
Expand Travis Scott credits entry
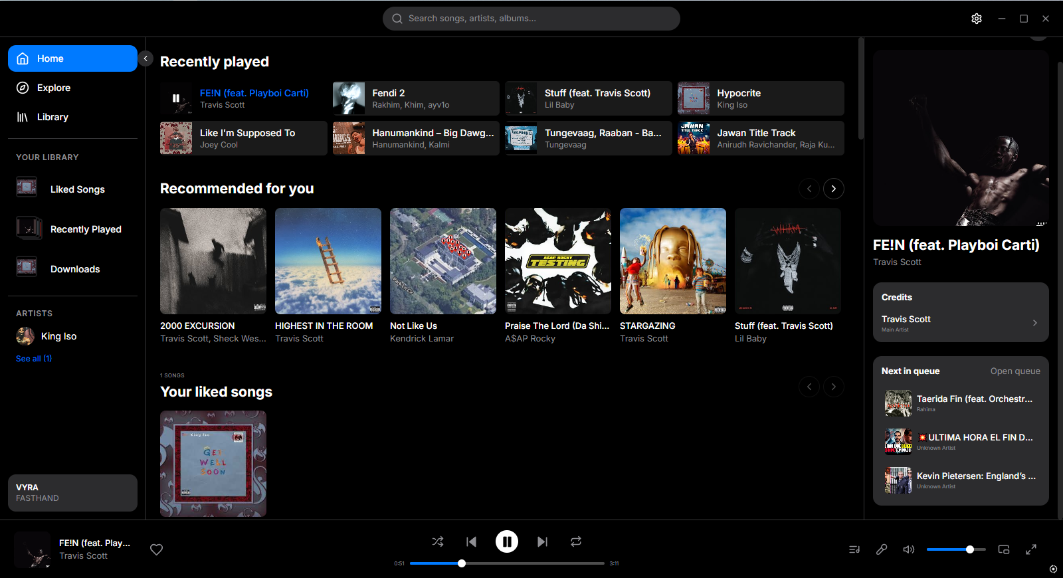point(961,323)
